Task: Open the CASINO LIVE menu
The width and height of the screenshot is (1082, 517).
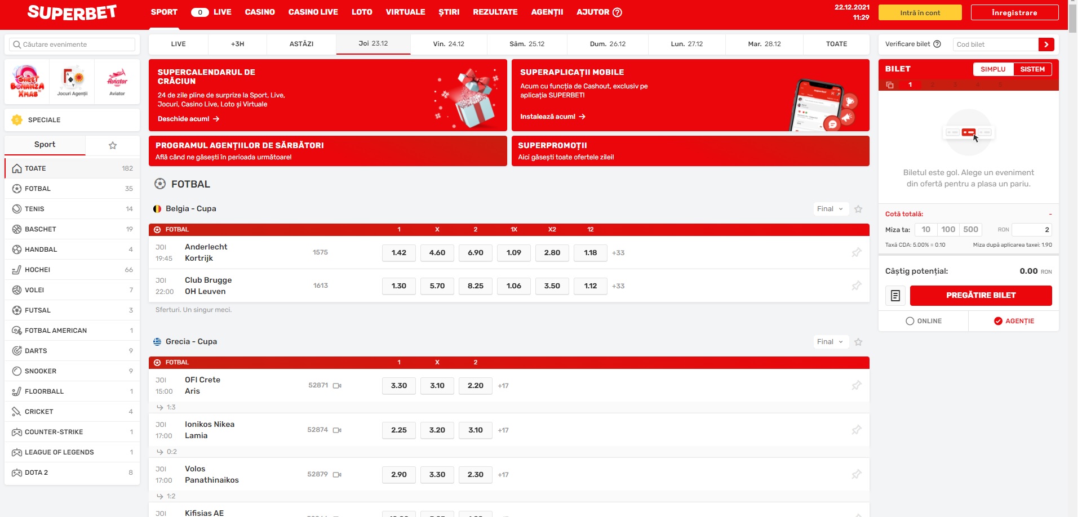Action: (313, 12)
